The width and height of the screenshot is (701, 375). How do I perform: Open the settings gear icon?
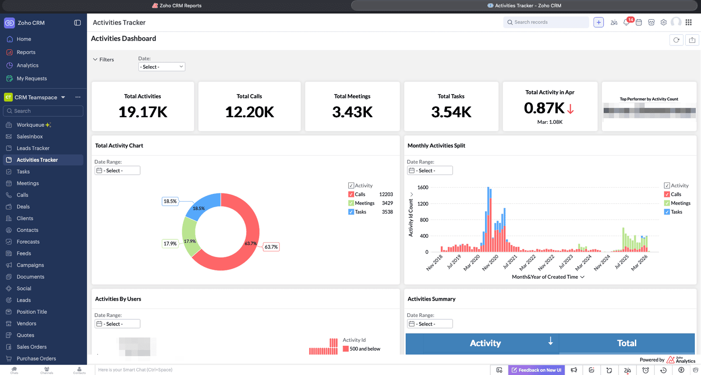tap(664, 22)
